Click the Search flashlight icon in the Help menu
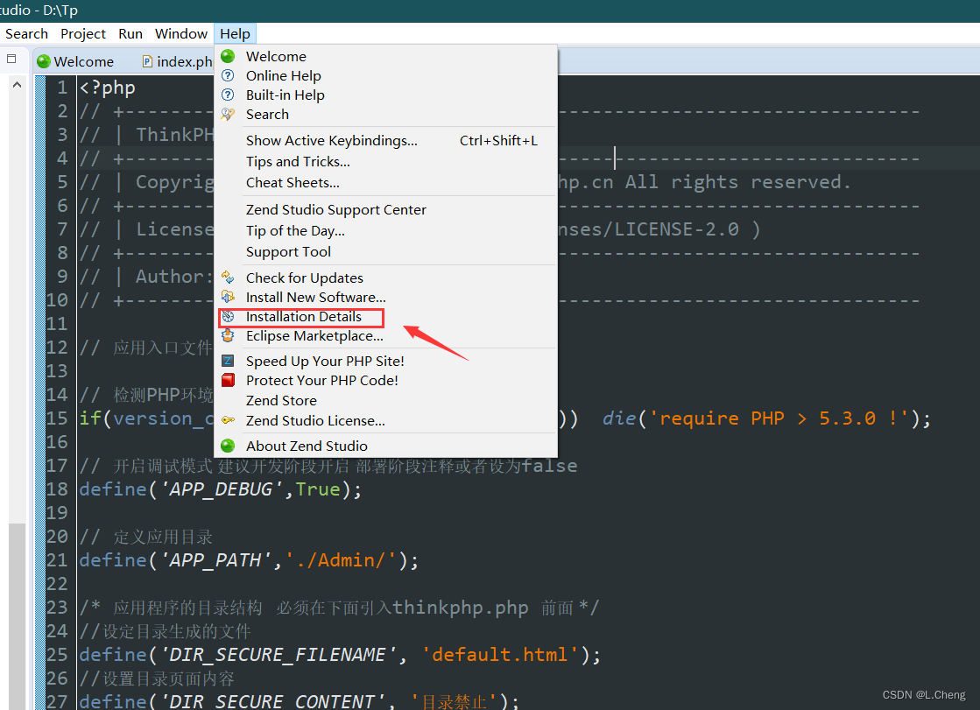Screen dimensions: 980x710 pos(229,114)
